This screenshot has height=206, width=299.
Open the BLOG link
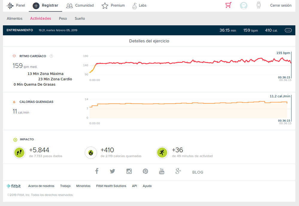pyautogui.click(x=198, y=172)
